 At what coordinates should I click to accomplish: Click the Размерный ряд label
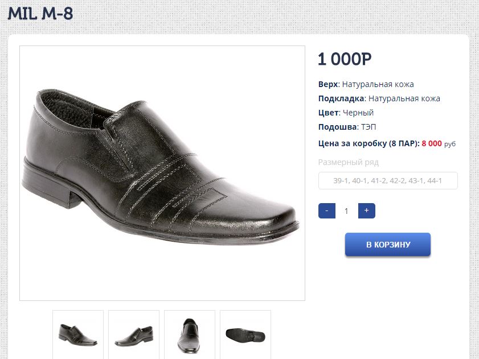(x=348, y=162)
